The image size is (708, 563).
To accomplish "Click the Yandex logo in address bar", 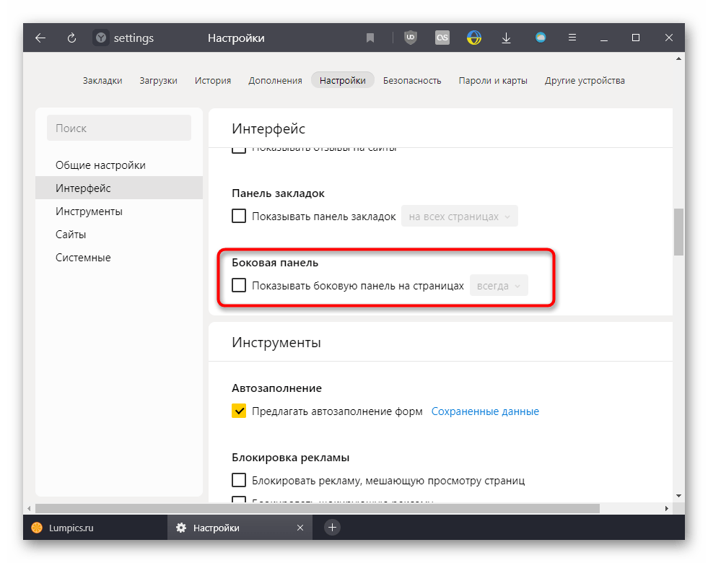I will [101, 38].
